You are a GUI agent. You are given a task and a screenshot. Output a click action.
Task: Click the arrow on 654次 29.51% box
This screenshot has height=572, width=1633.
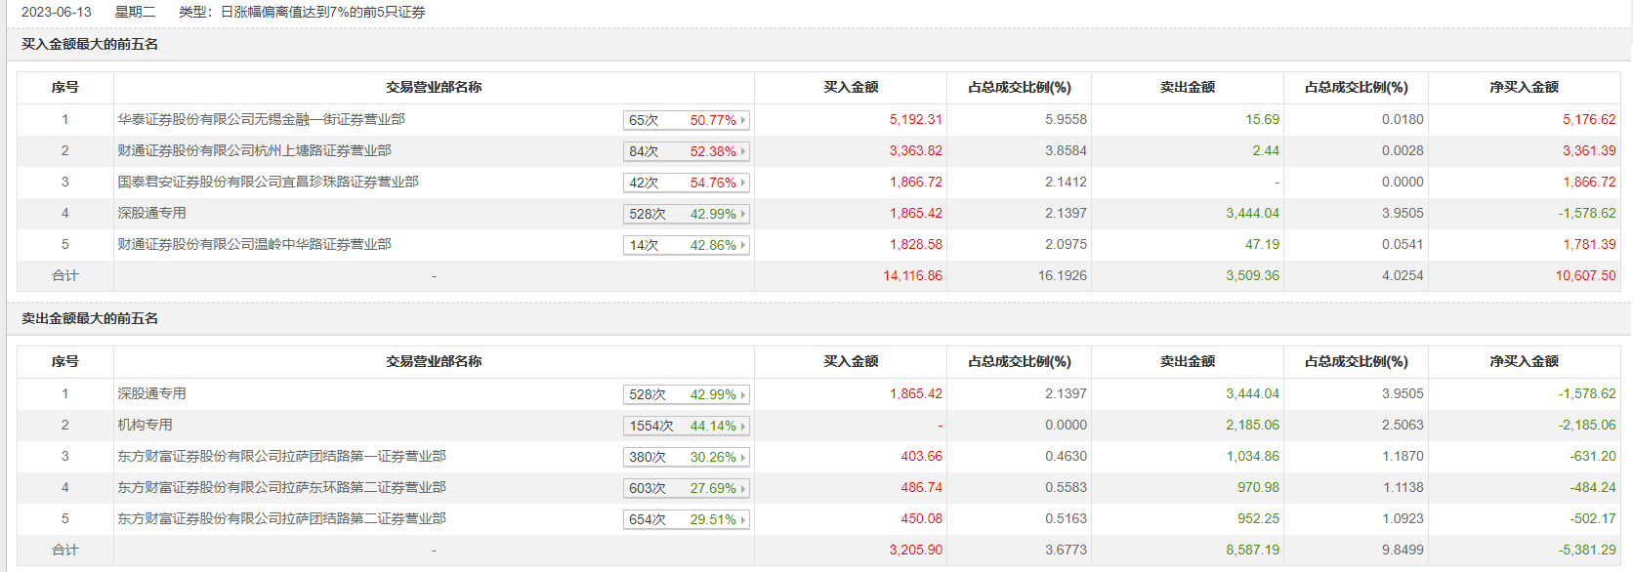743,519
